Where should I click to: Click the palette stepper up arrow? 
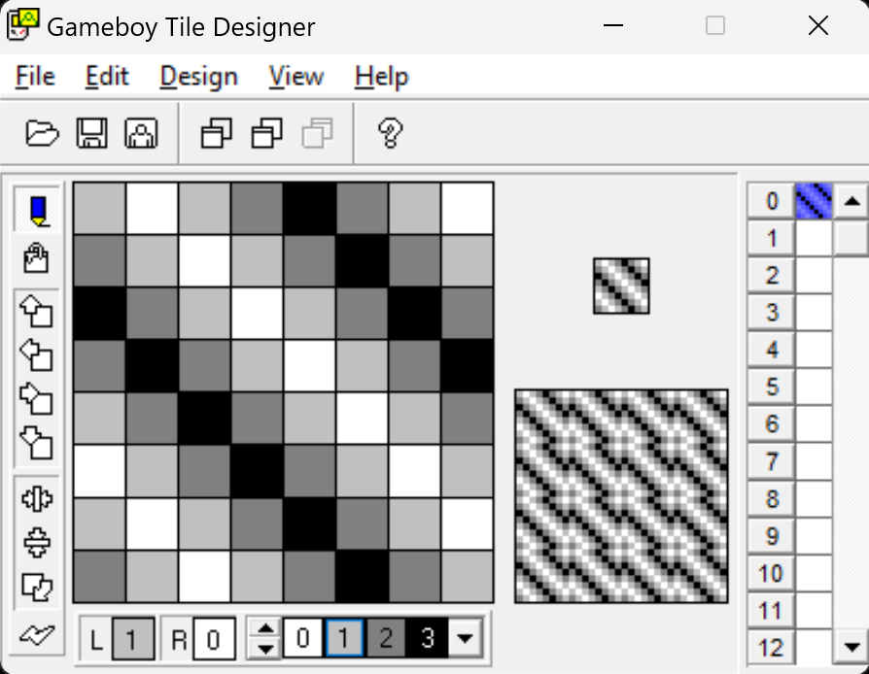pyautogui.click(x=264, y=629)
